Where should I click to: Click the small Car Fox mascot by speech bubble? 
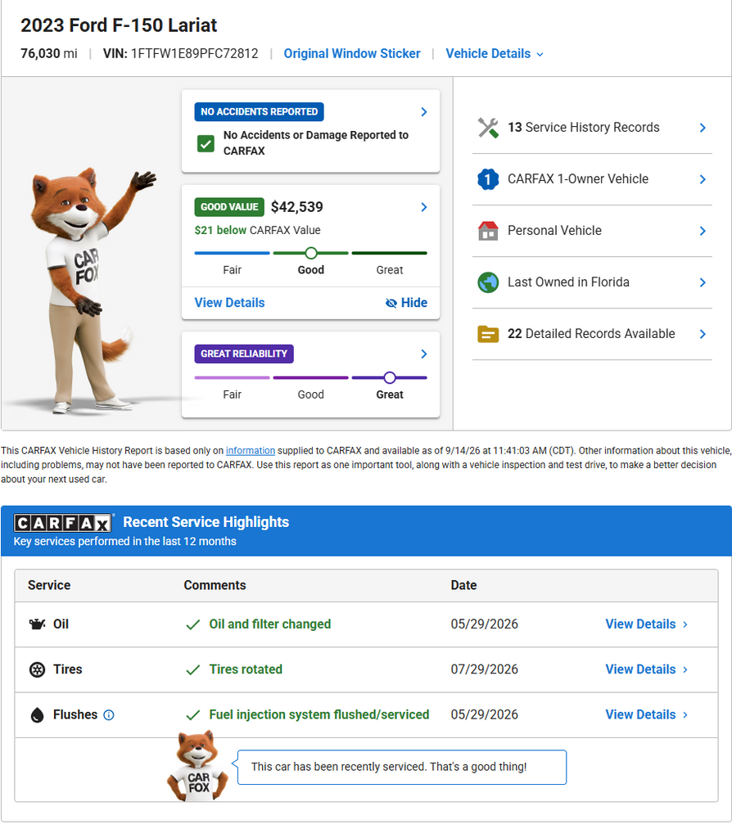click(x=198, y=767)
